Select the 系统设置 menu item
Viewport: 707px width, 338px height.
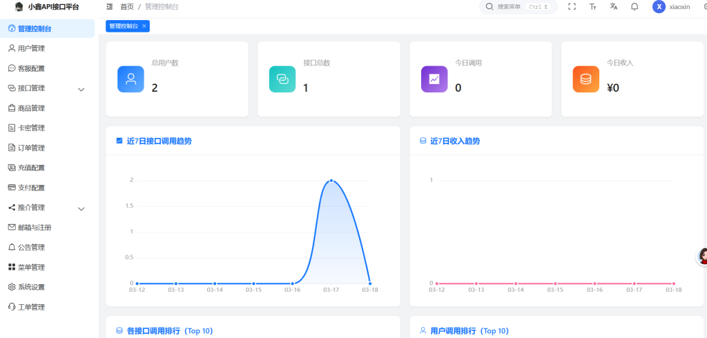31,287
